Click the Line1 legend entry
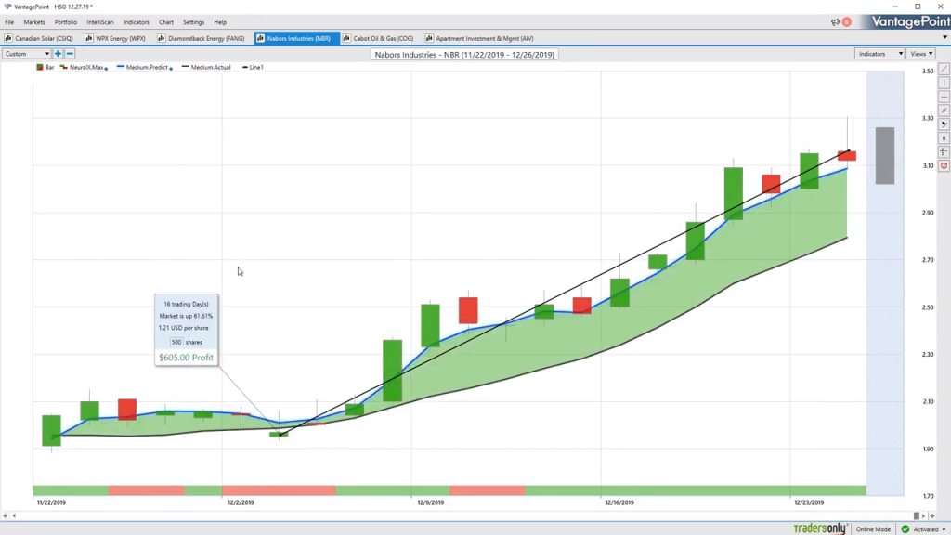Viewport: 951px width, 535px height. [x=253, y=67]
